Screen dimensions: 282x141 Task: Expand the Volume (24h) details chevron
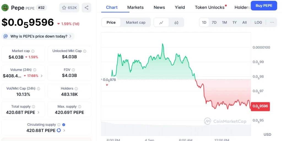(42, 76)
